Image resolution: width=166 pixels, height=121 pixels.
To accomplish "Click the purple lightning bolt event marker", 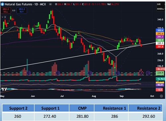I will point(141,73).
